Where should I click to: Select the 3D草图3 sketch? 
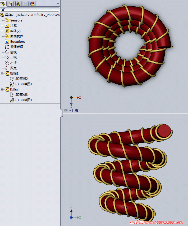21,95
